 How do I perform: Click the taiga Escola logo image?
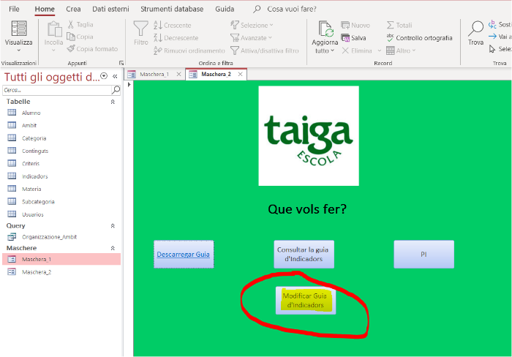pos(309,136)
